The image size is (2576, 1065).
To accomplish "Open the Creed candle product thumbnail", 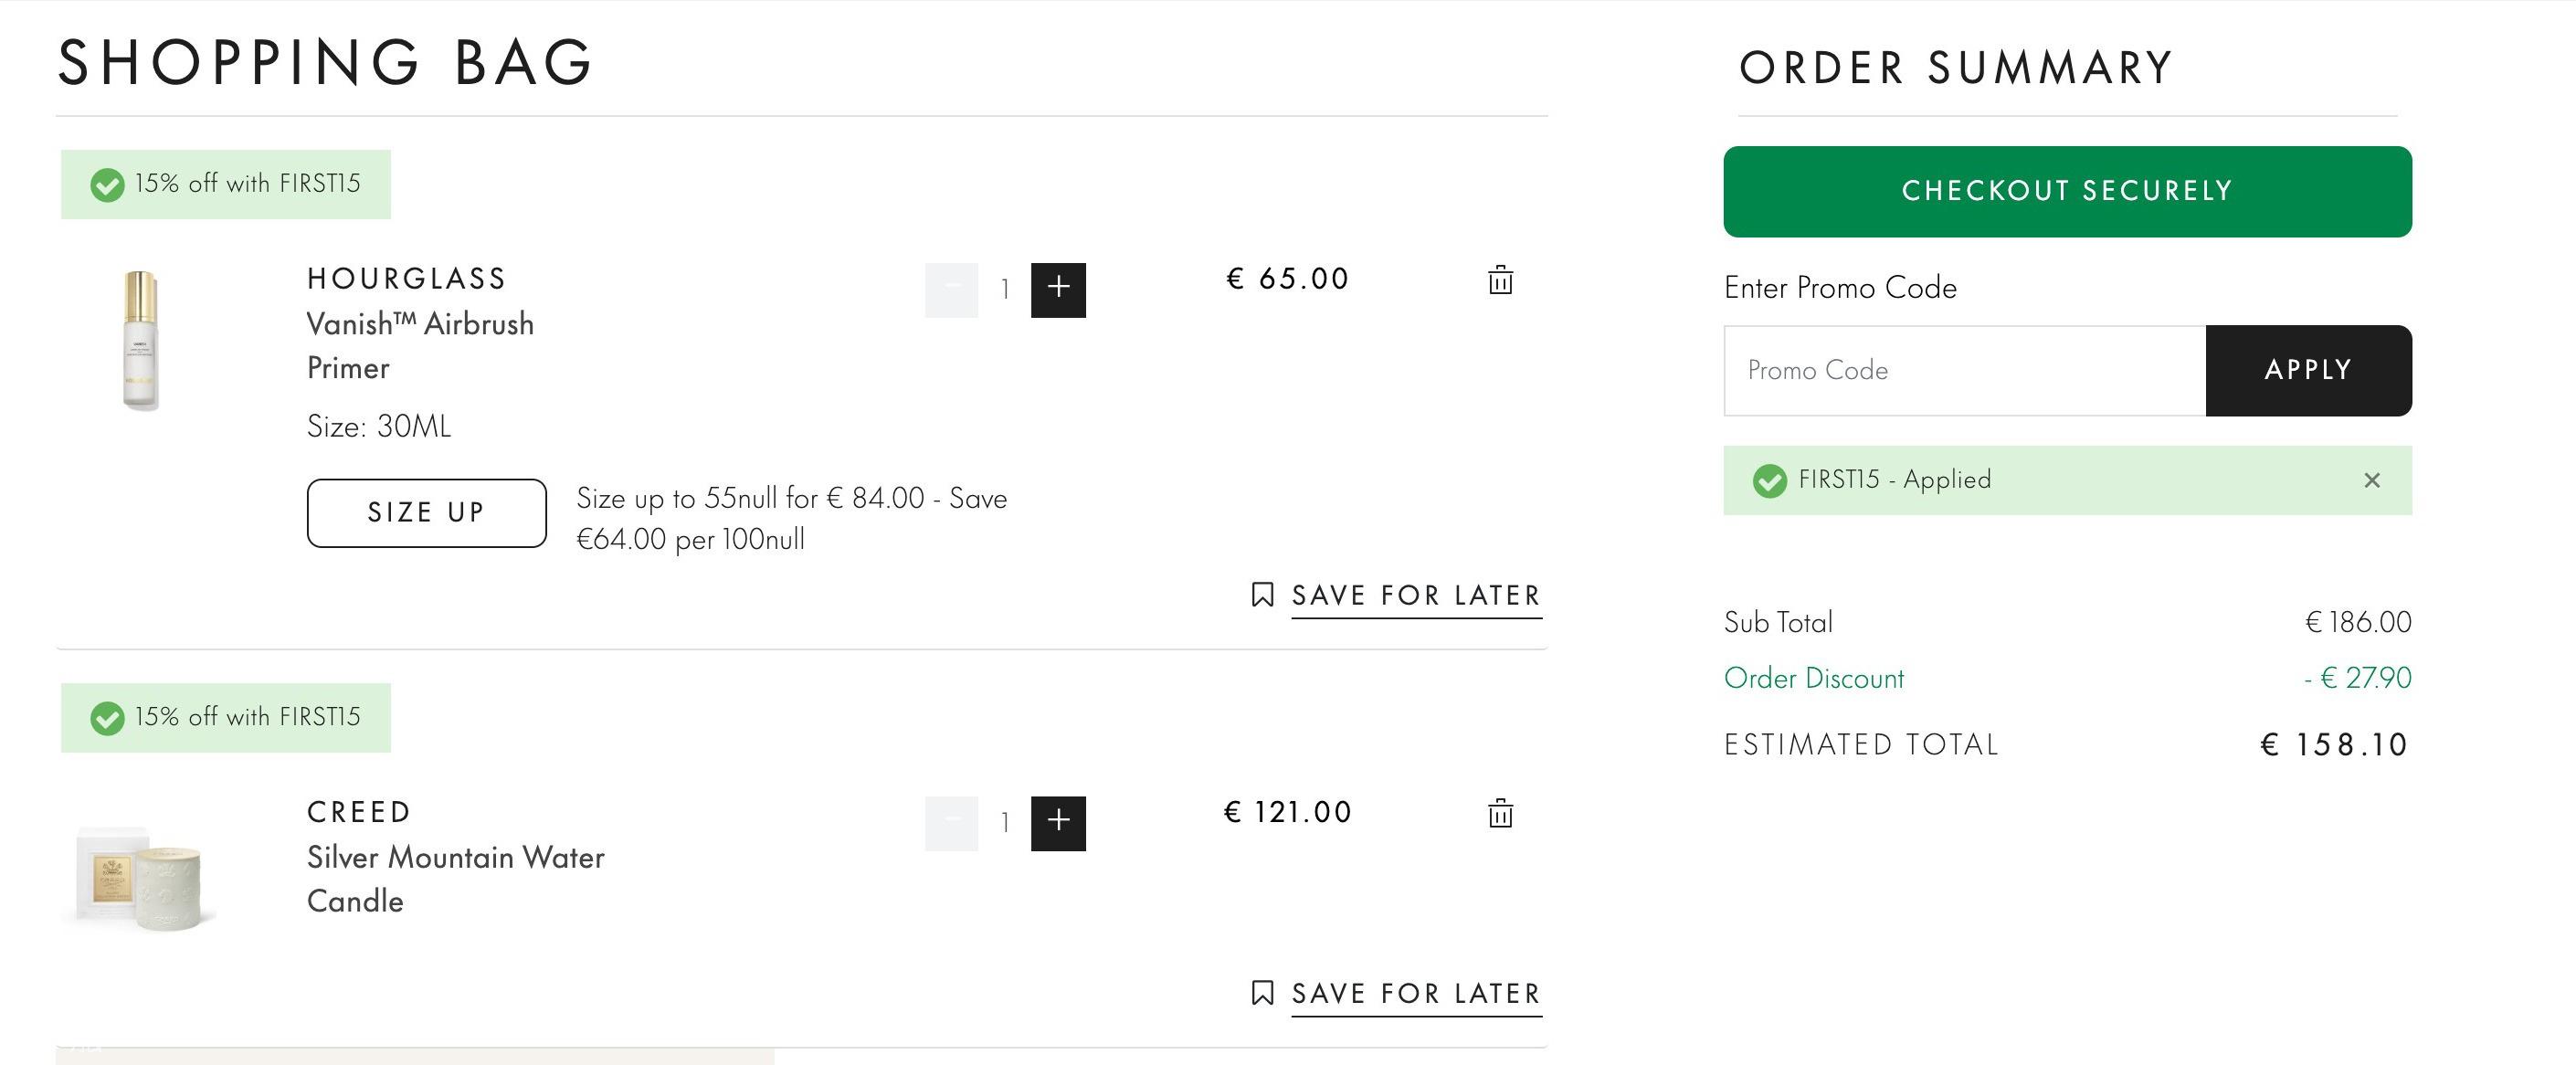I will [x=139, y=877].
